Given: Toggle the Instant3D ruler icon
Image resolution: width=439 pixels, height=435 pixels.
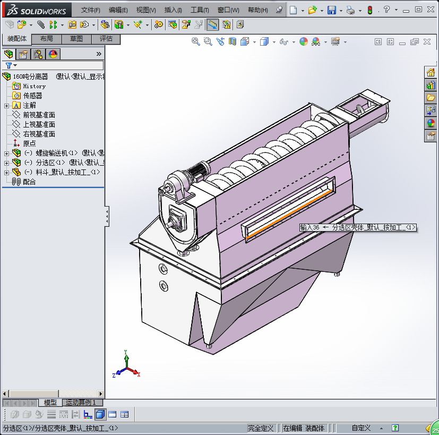Looking at the screenshot, I should (212, 25).
